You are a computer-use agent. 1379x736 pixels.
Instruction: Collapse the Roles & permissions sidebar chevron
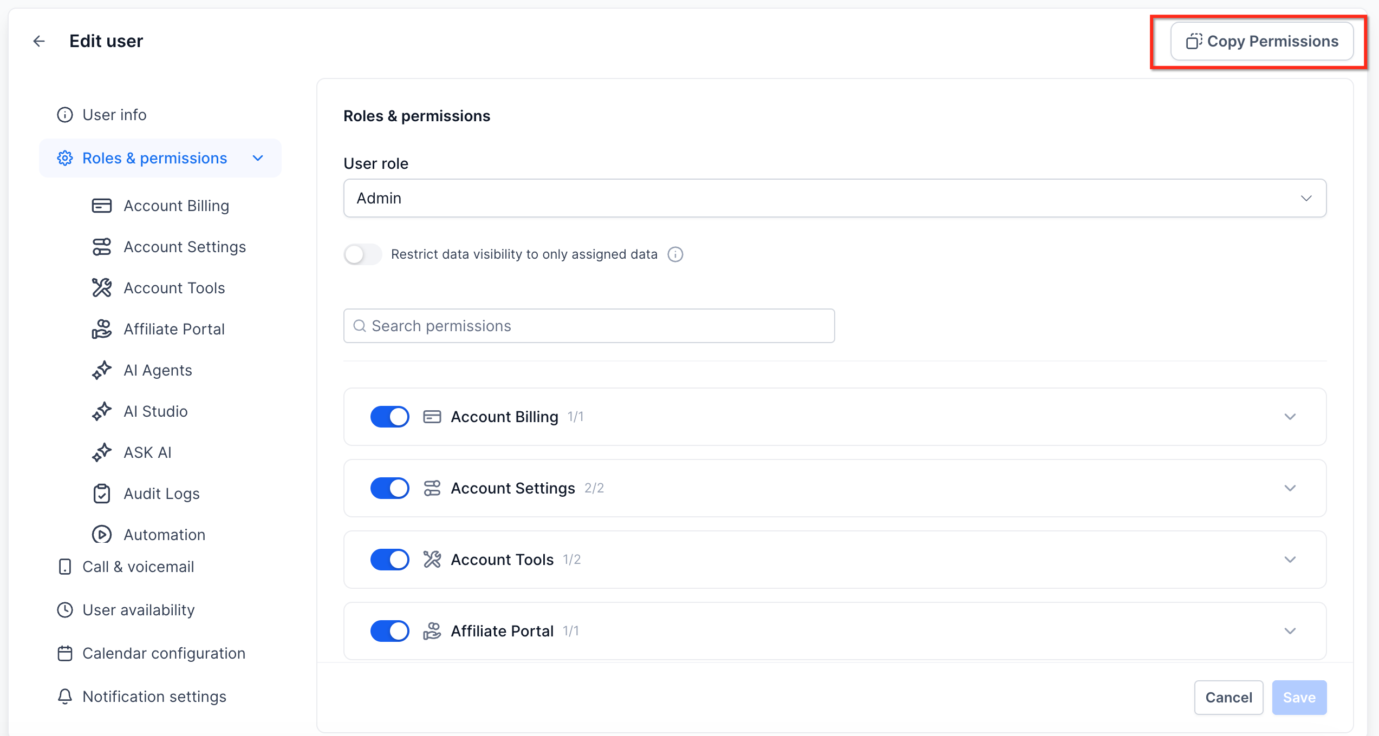[x=258, y=158]
